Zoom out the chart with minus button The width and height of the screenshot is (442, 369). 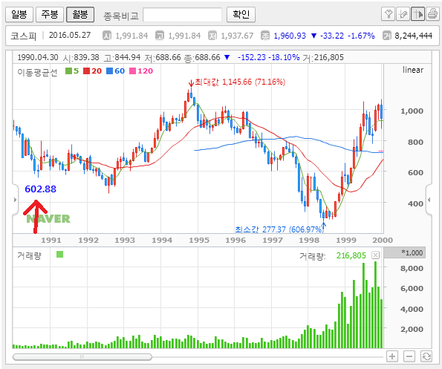[409, 356]
